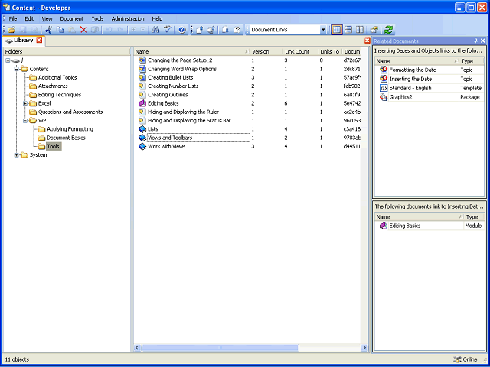Select the Document Basics folder
Screen dimensions: 490x367
pos(66,138)
